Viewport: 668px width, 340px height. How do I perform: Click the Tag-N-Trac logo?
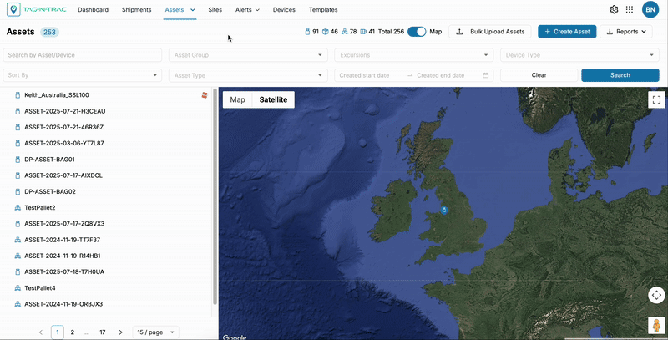click(37, 9)
